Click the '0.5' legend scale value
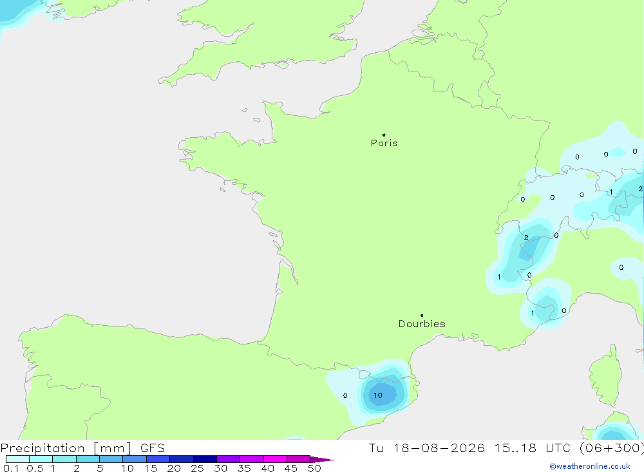The image size is (644, 472). (x=35, y=468)
